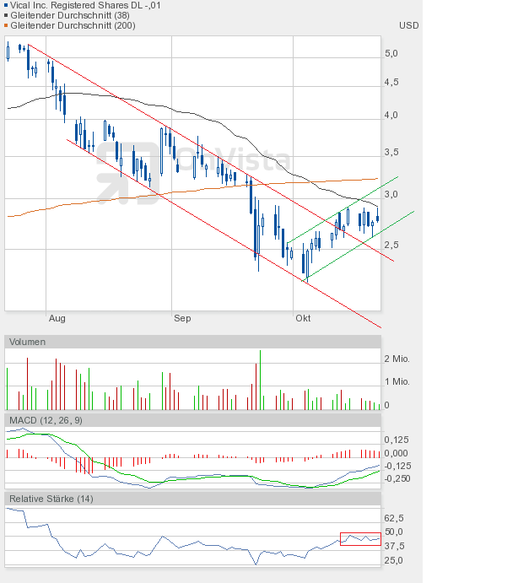Click the orange legend square for 200-day average
The width and height of the screenshot is (518, 583).
click(6, 25)
